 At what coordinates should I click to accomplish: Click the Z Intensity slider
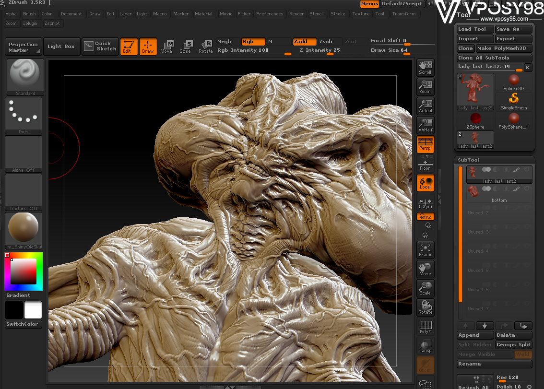pos(320,50)
